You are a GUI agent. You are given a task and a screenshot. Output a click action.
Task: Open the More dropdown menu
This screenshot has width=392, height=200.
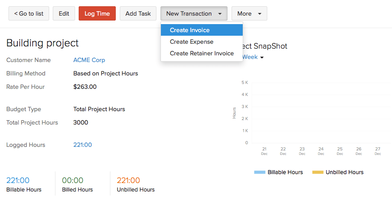tap(249, 13)
